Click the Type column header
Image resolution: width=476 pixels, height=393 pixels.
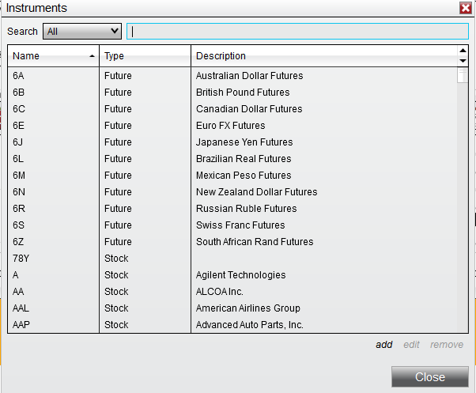[x=145, y=56]
